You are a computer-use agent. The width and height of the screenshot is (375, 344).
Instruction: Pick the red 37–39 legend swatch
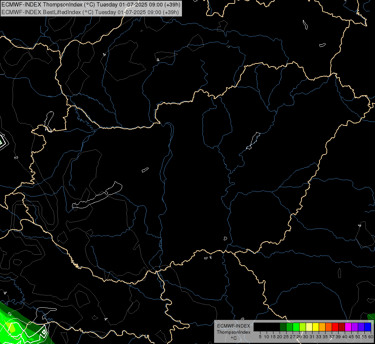click(x=335, y=327)
